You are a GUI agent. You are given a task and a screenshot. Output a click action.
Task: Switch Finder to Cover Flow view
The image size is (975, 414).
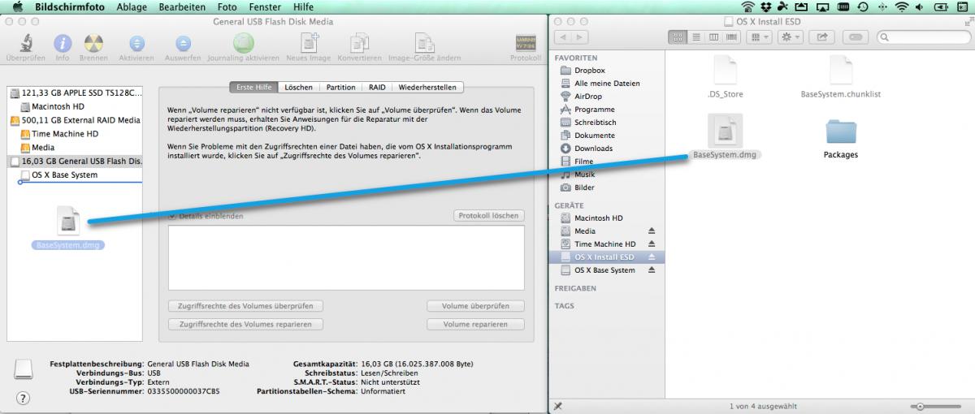pyautogui.click(x=732, y=37)
